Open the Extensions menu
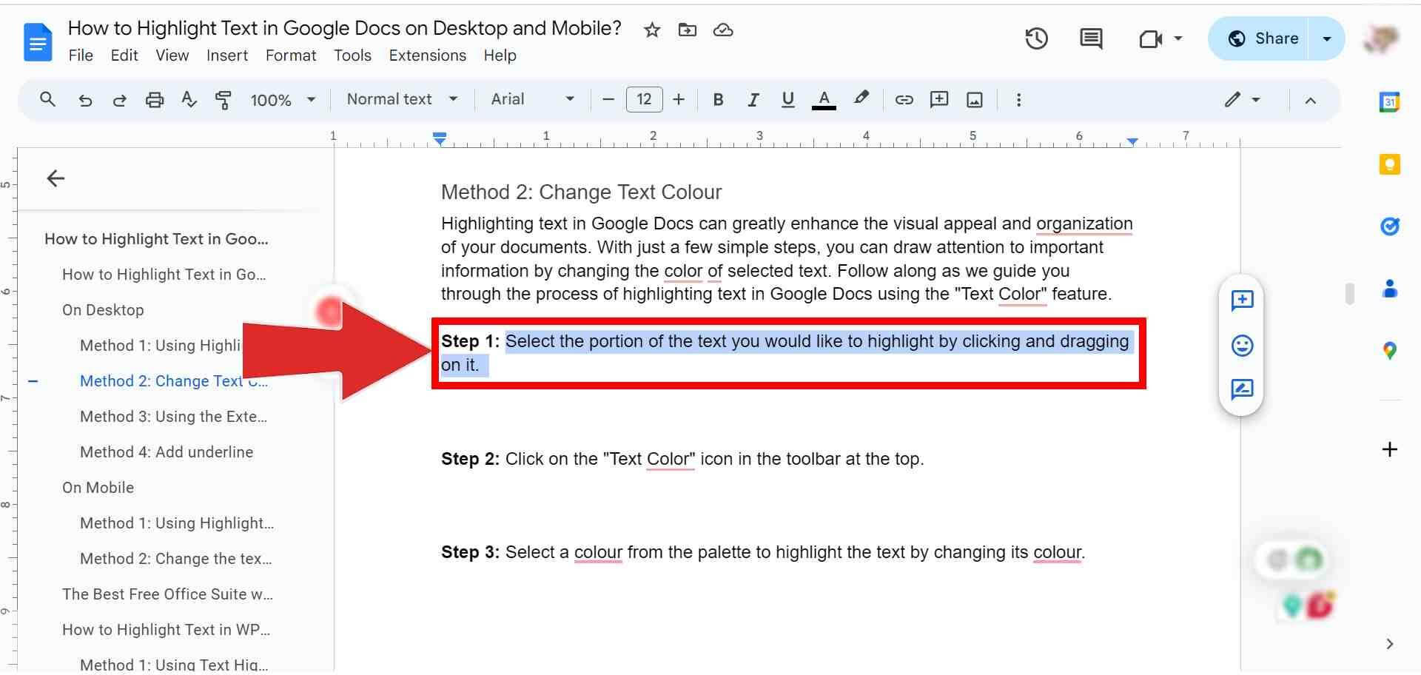This screenshot has height=675, width=1421. (x=427, y=55)
